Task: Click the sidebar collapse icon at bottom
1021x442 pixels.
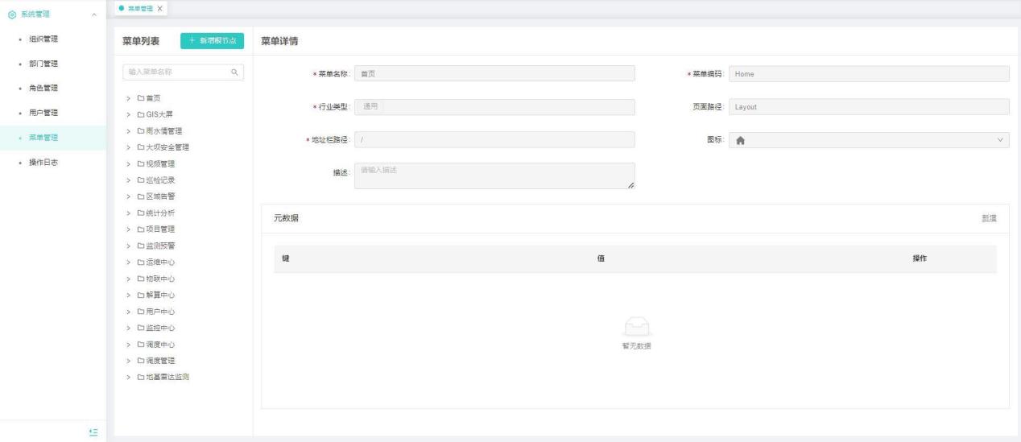Action: click(93, 432)
